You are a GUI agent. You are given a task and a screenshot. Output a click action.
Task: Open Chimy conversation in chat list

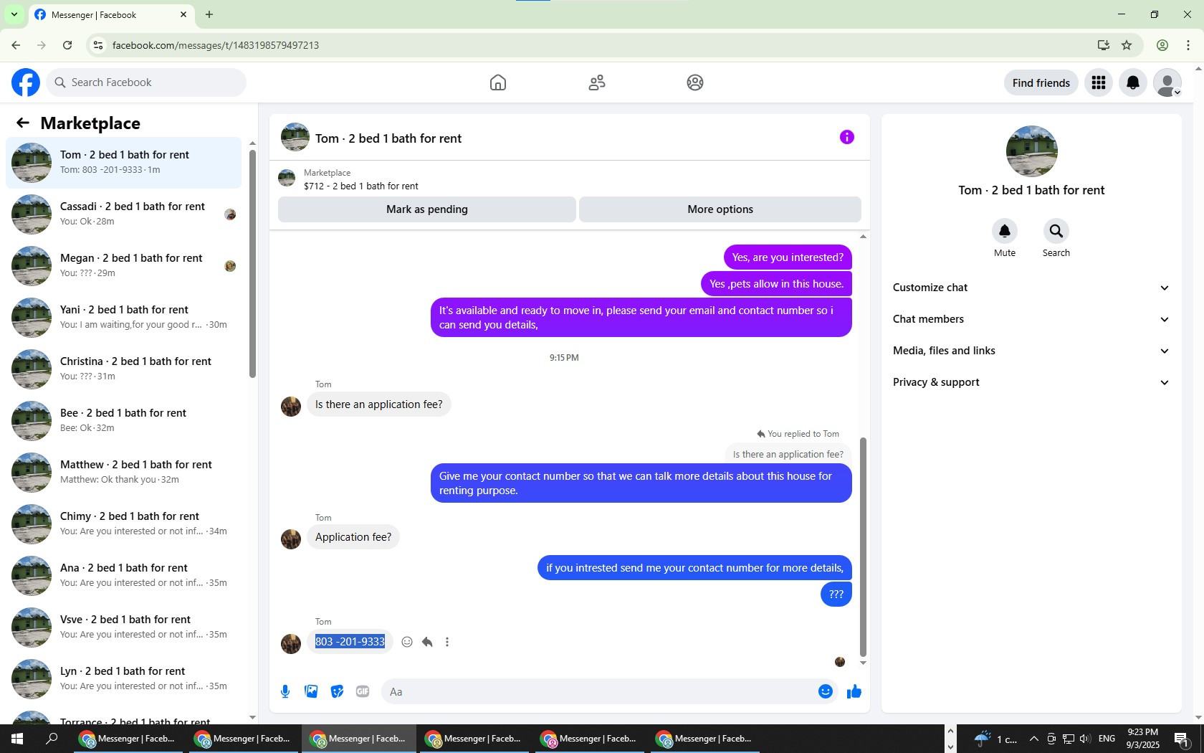[123, 524]
